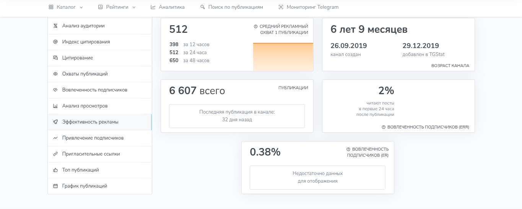Open the Аналитика menu item
This screenshot has height=209, width=522.
coord(167,7)
